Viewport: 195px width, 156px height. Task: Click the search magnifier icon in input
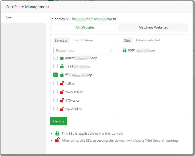(111, 51)
